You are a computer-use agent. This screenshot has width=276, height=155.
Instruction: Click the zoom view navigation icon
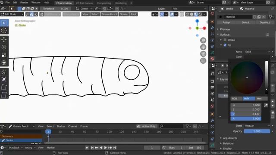(203, 40)
